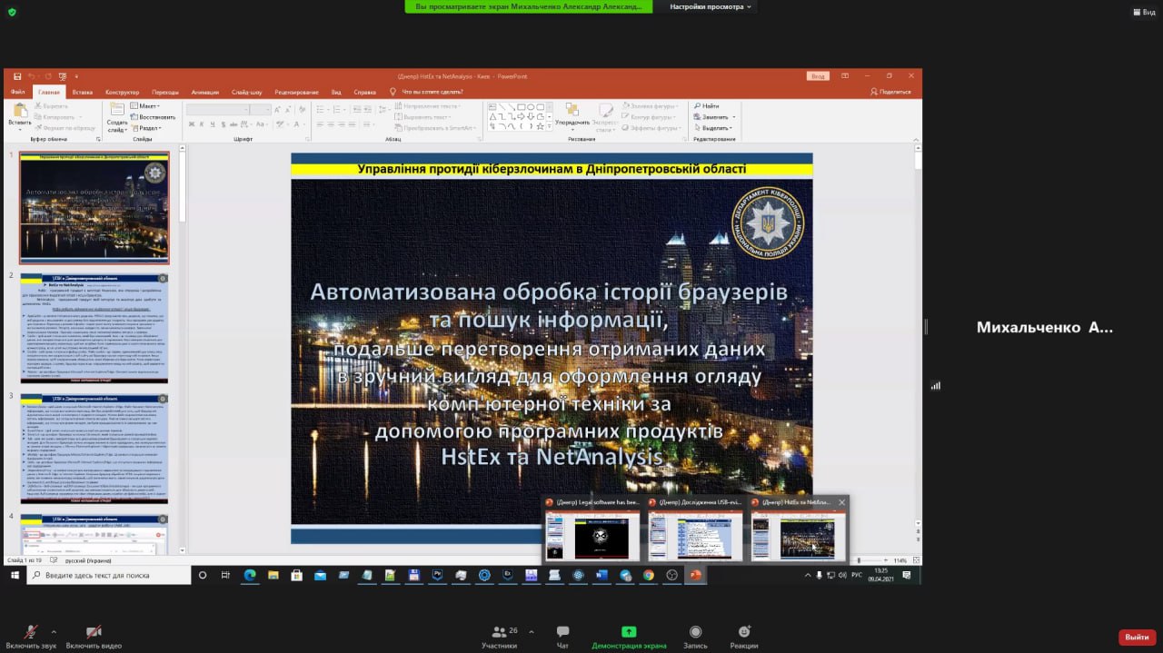Click the Вход sign-in button
This screenshot has height=653, width=1163.
coord(819,76)
